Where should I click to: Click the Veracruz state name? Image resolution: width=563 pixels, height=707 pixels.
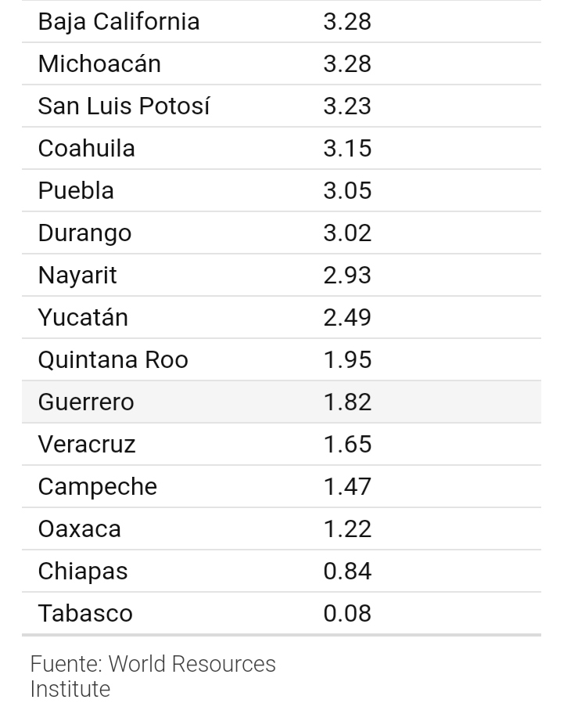click(x=87, y=444)
